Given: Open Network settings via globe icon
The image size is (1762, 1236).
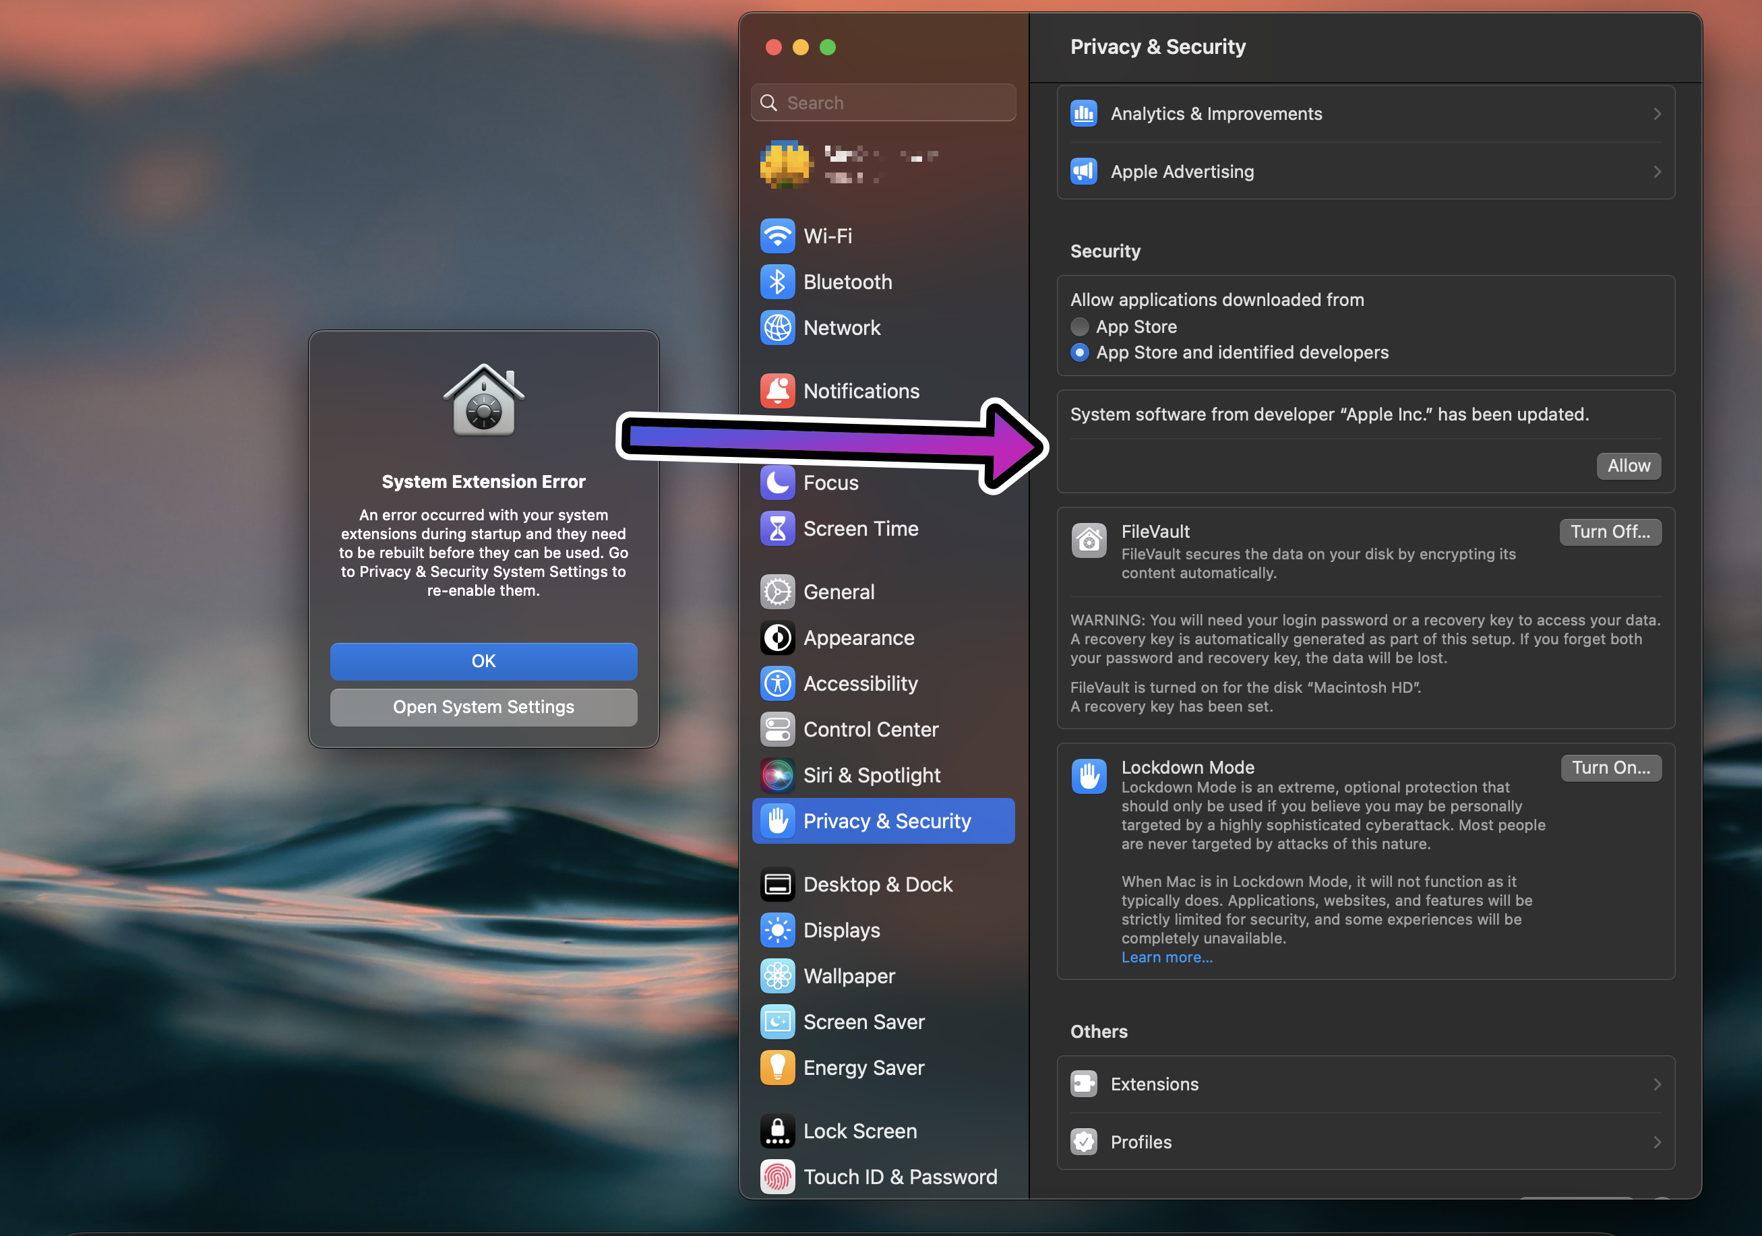Looking at the screenshot, I should pos(777,328).
